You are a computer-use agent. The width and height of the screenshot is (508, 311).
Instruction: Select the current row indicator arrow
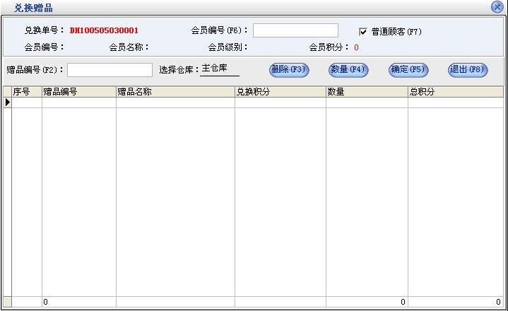8,102
